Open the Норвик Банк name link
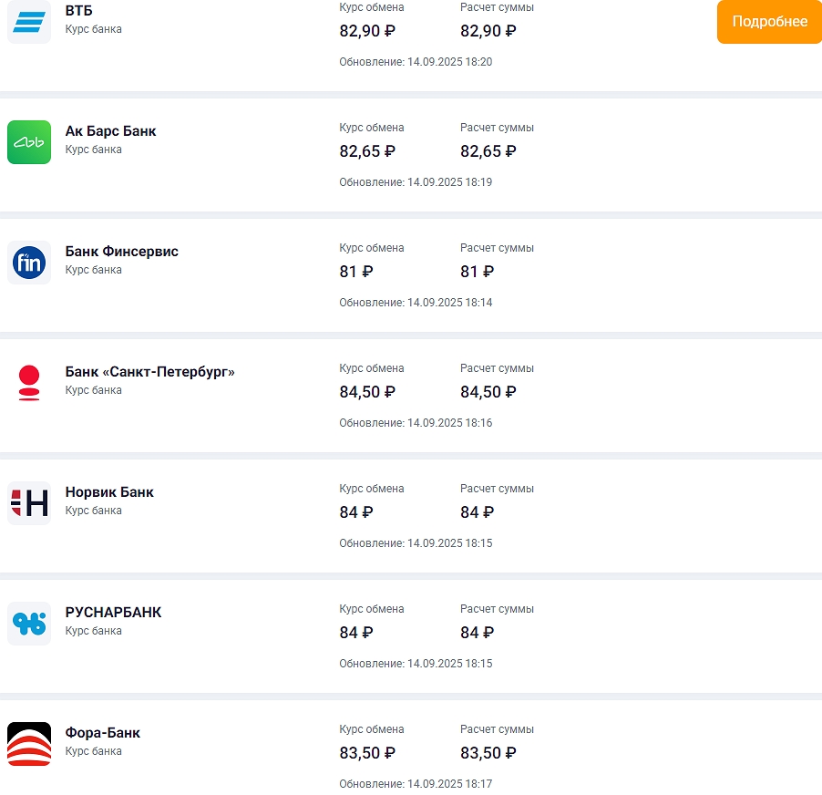This screenshot has width=822, height=795. tap(109, 492)
